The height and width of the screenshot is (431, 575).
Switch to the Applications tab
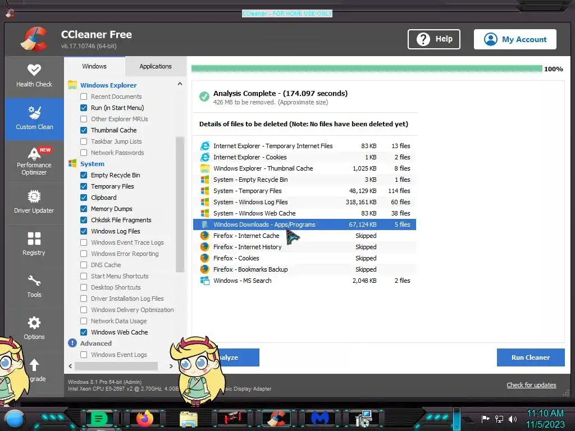pos(156,66)
